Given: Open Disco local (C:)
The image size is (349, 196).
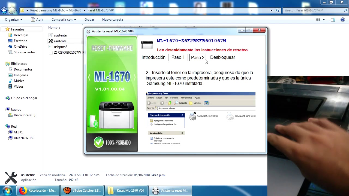Looking at the screenshot, I should (x=25, y=115).
